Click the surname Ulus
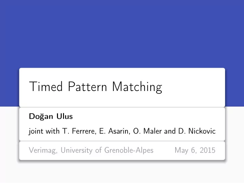Screen dimensions: 244x183 click(64, 116)
